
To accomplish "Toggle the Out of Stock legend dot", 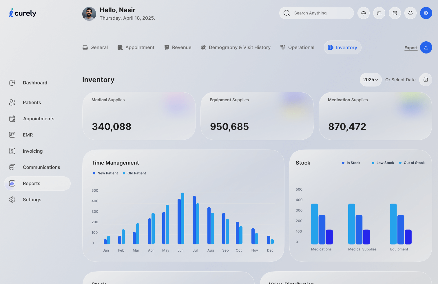I will pyautogui.click(x=400, y=163).
